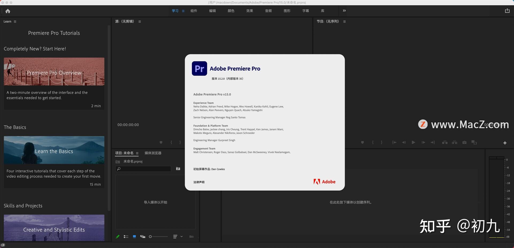The width and height of the screenshot is (514, 248).
Task: Switch to the 组件 workspace tab
Action: click(x=194, y=11)
